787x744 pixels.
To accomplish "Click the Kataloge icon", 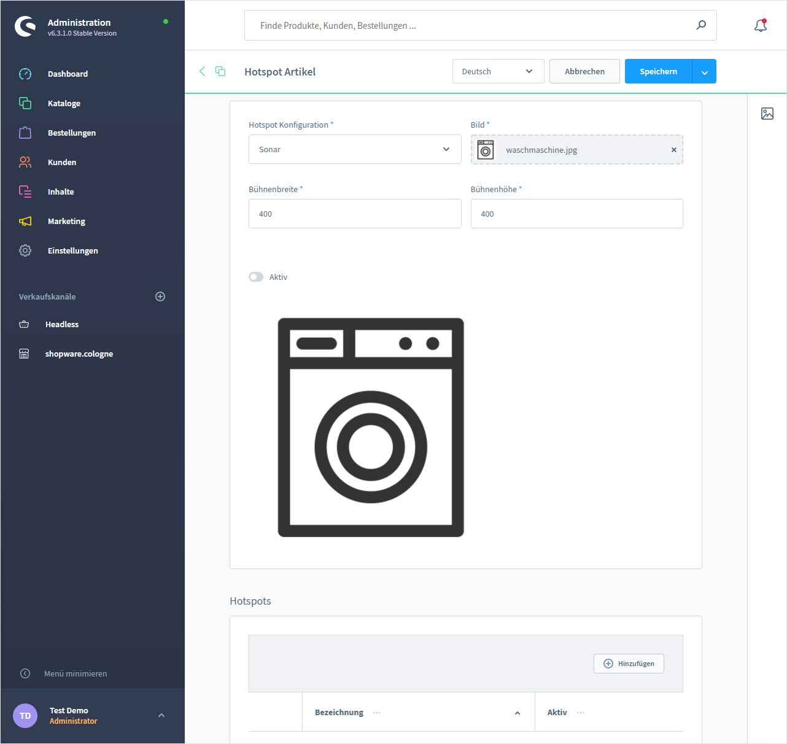I will [25, 103].
